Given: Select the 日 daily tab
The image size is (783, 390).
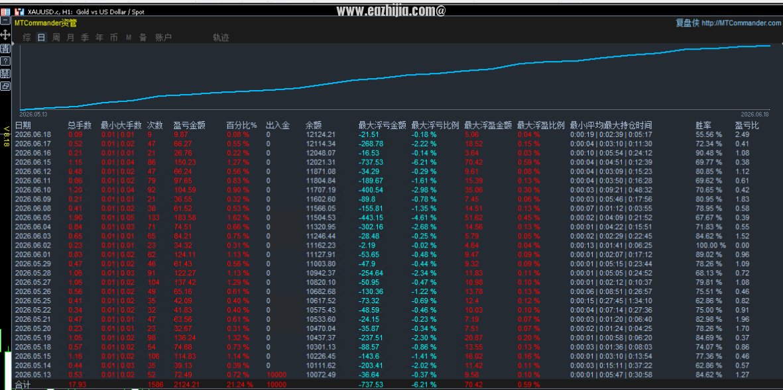Looking at the screenshot, I should [42, 37].
